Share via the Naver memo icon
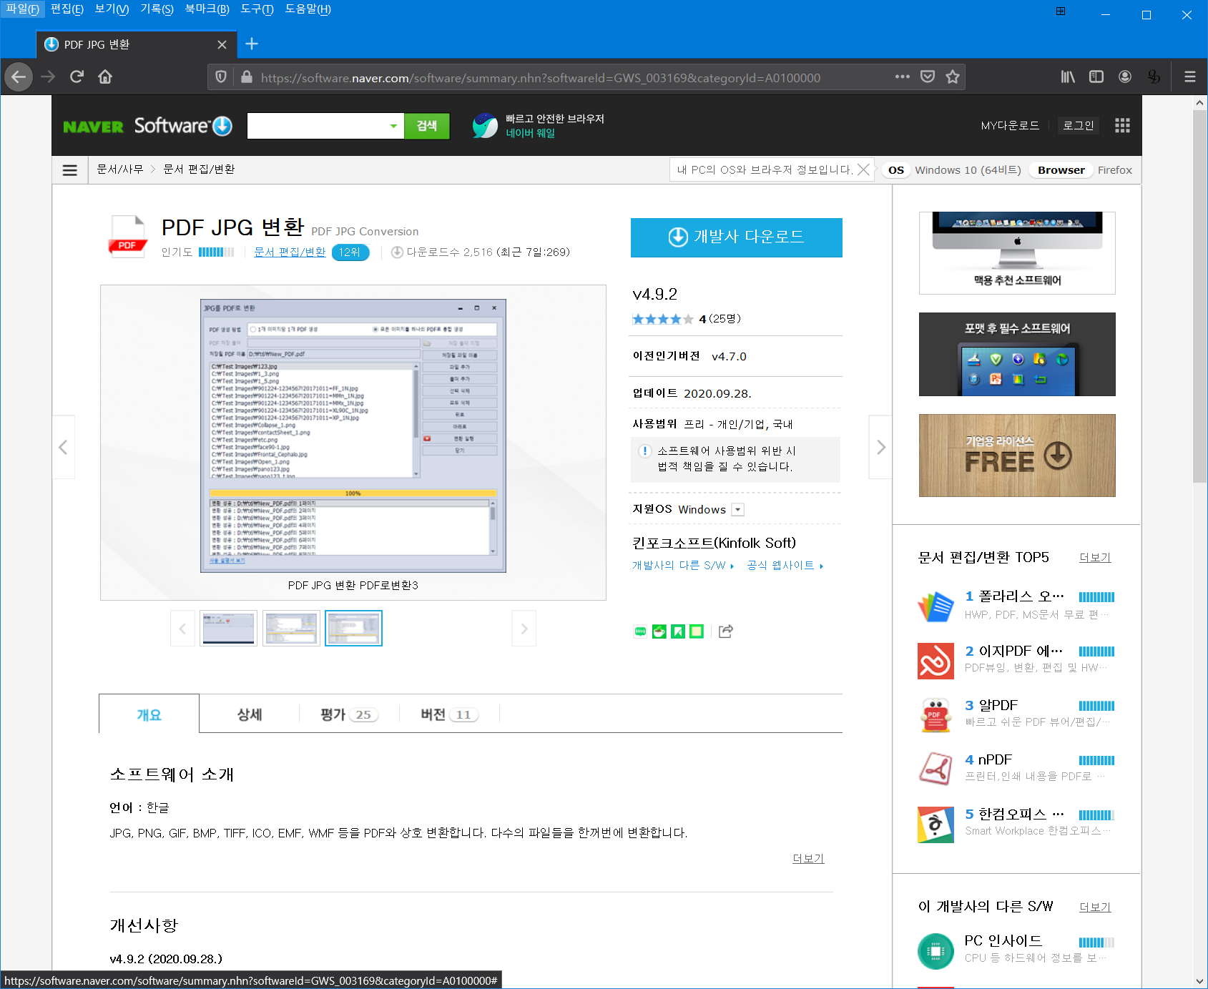The image size is (1208, 989). click(697, 631)
